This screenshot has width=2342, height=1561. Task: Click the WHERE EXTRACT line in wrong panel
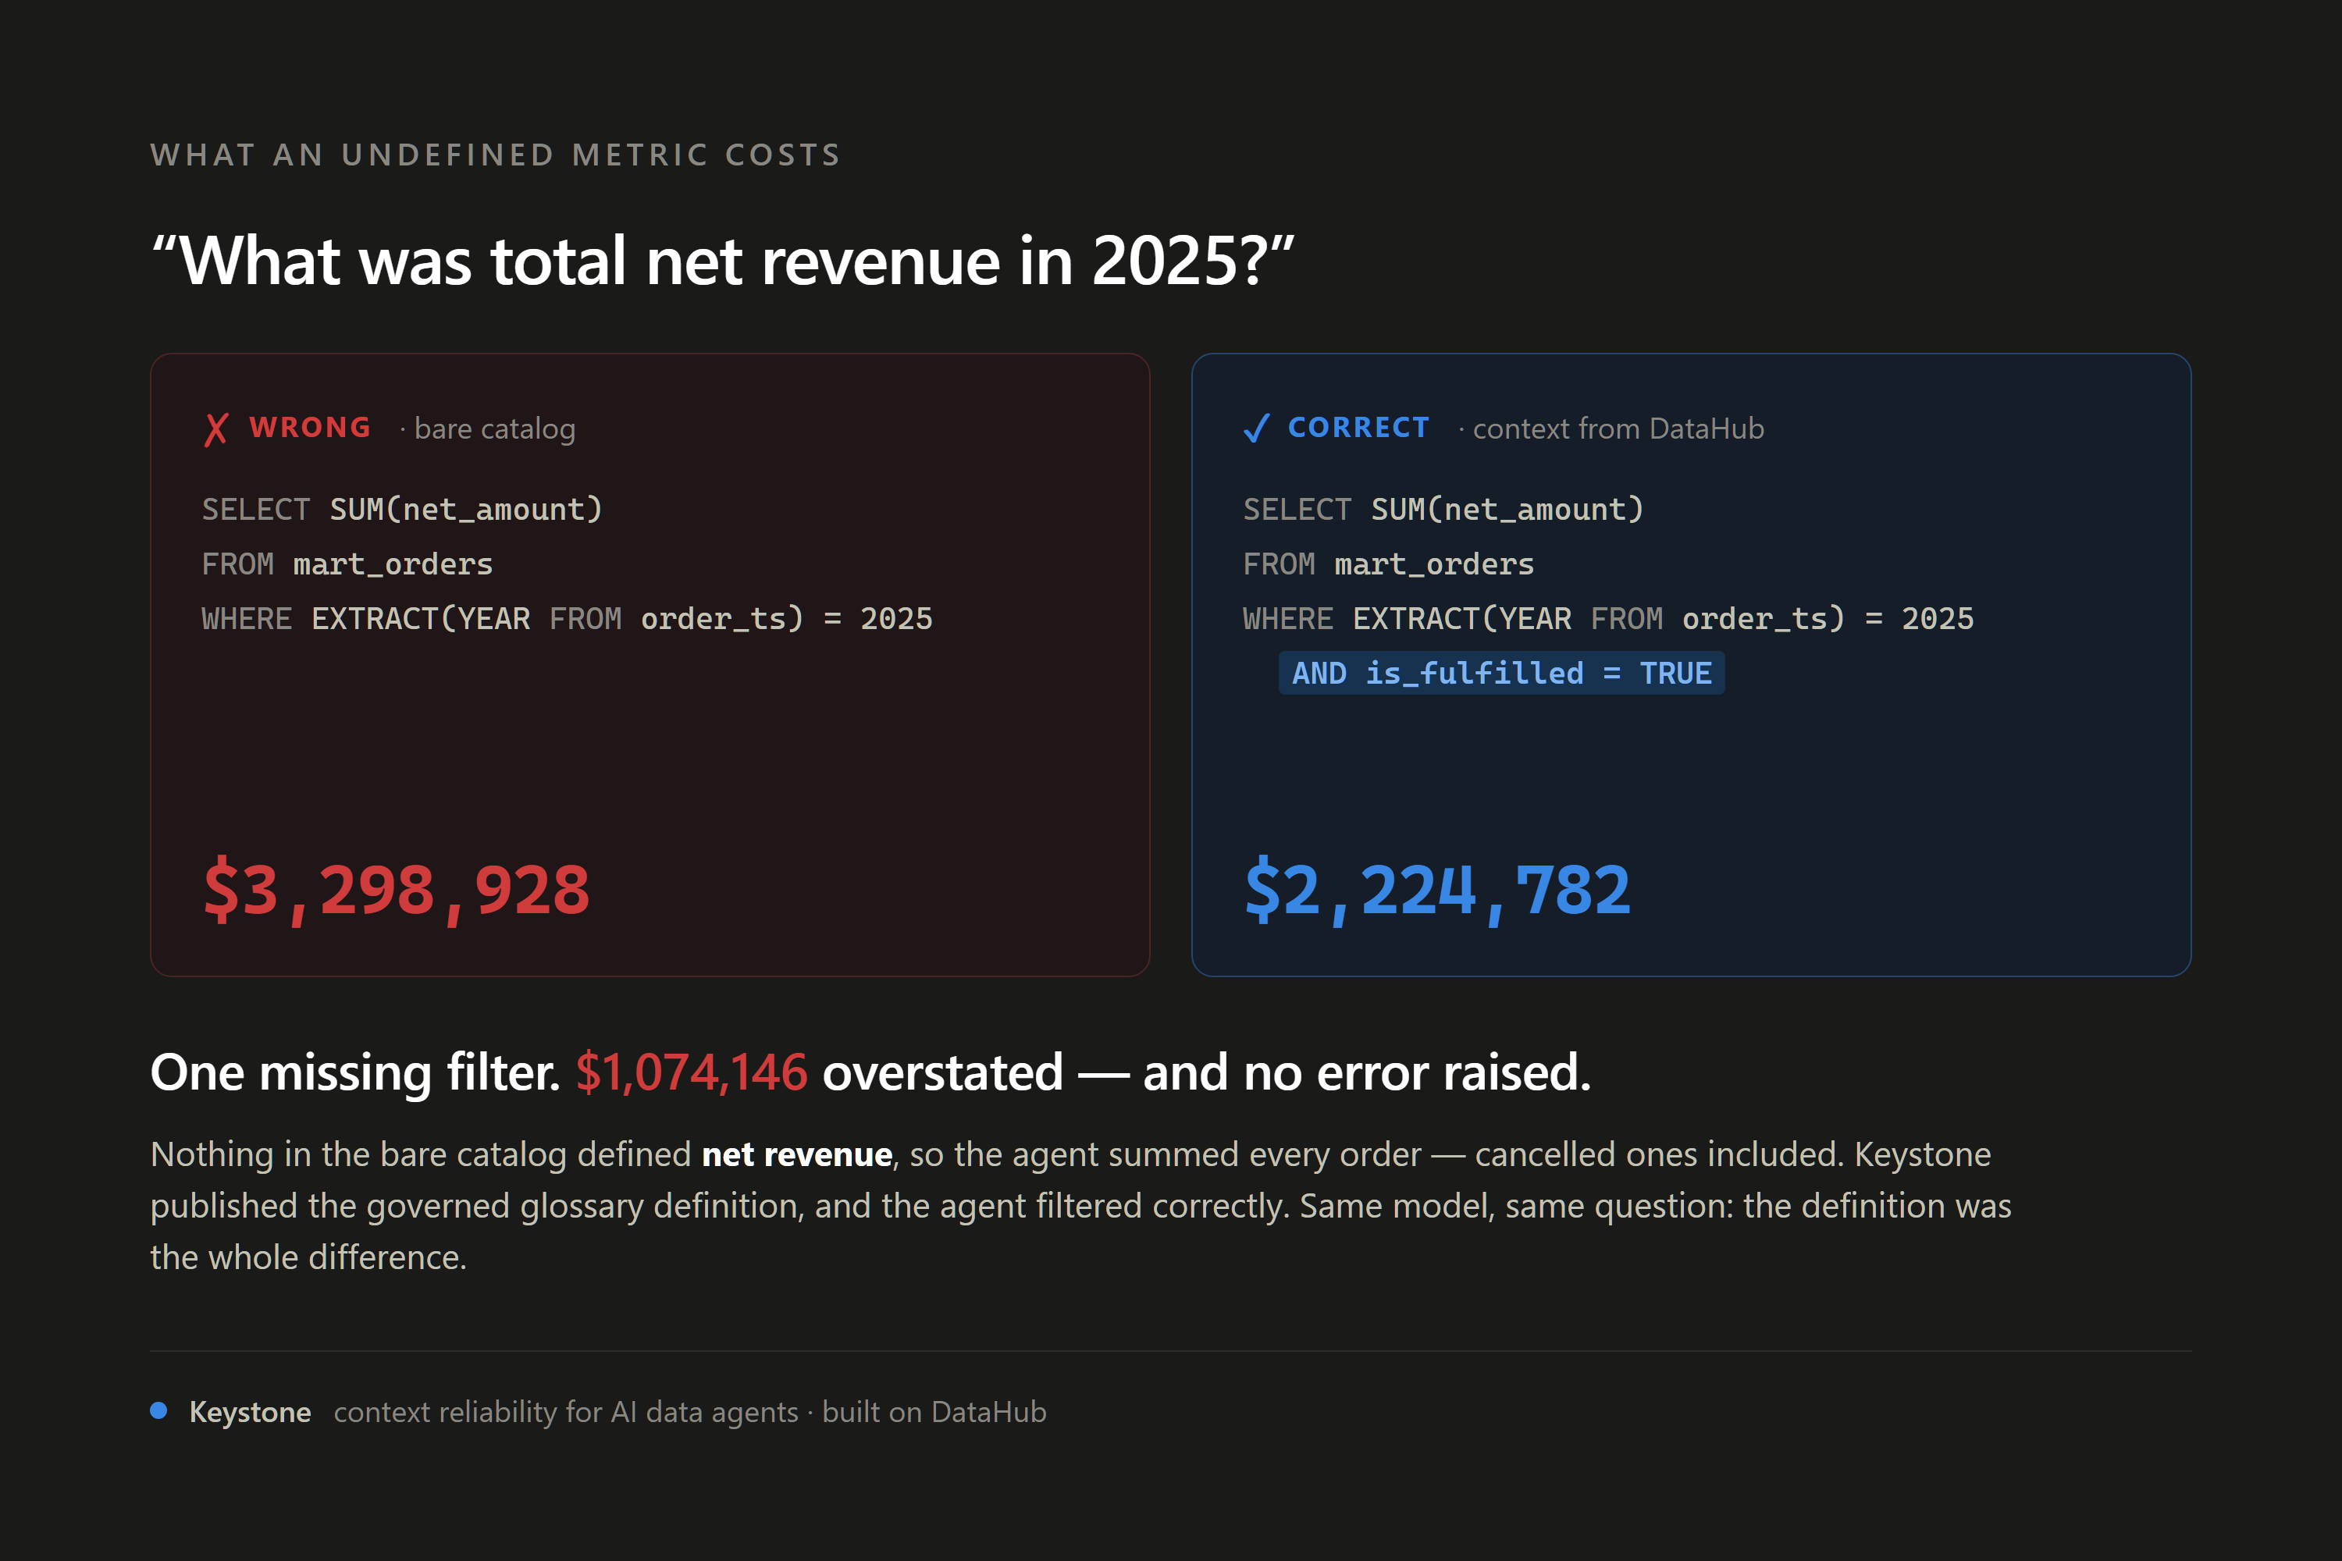[x=568, y=619]
